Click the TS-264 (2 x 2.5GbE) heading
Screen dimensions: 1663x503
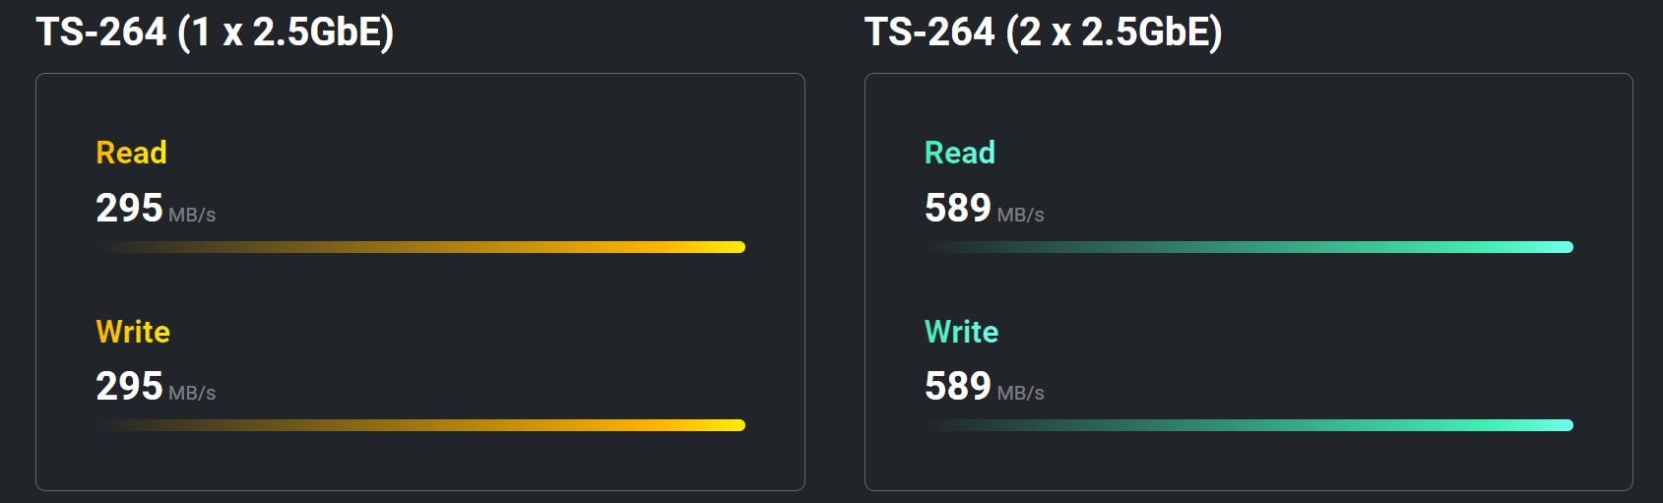click(1044, 32)
